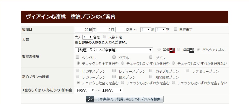Screen dimensions: 249x104
Task: Click the no-smoking icon next to 禁煙
Action: click(x=172, y=50)
